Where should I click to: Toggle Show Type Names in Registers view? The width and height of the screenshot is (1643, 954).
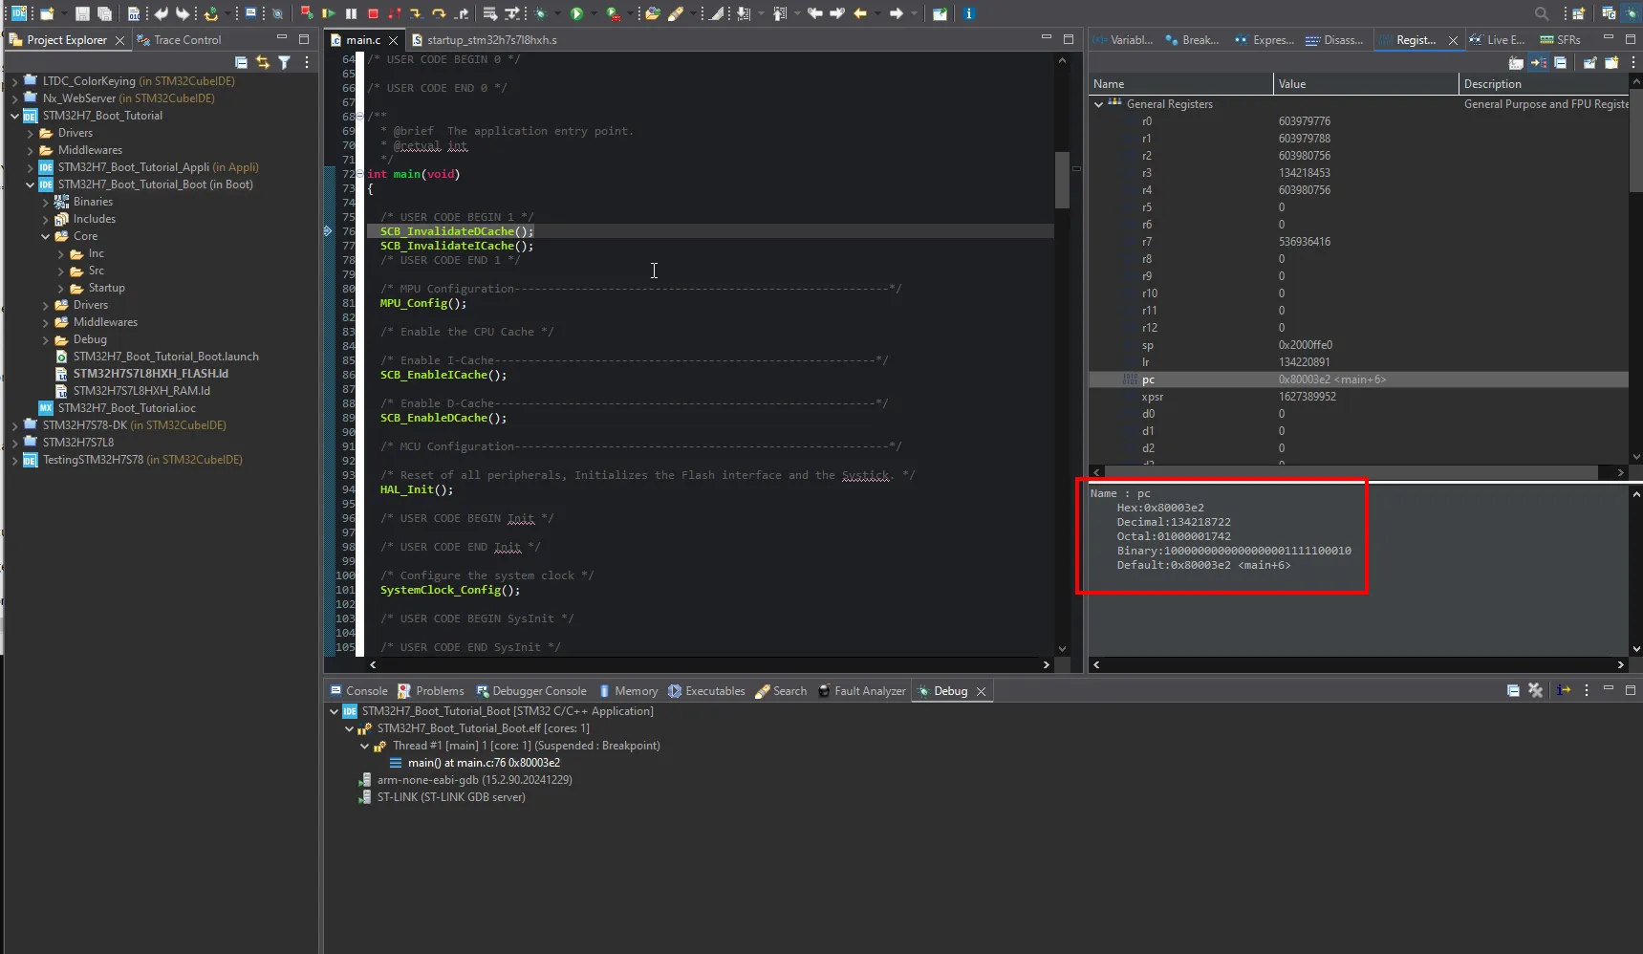coord(1516,62)
